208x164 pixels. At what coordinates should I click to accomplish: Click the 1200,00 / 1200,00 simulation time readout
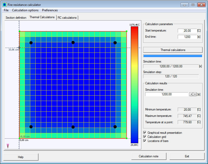tap(171, 66)
